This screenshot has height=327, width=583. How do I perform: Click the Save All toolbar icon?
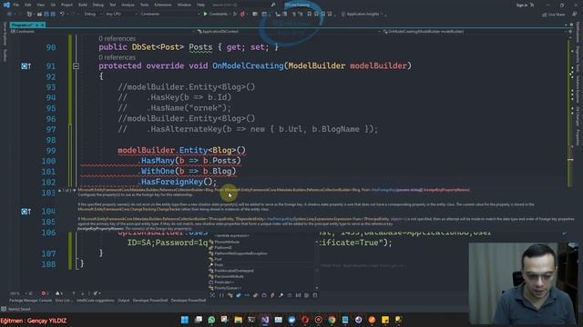53,15
